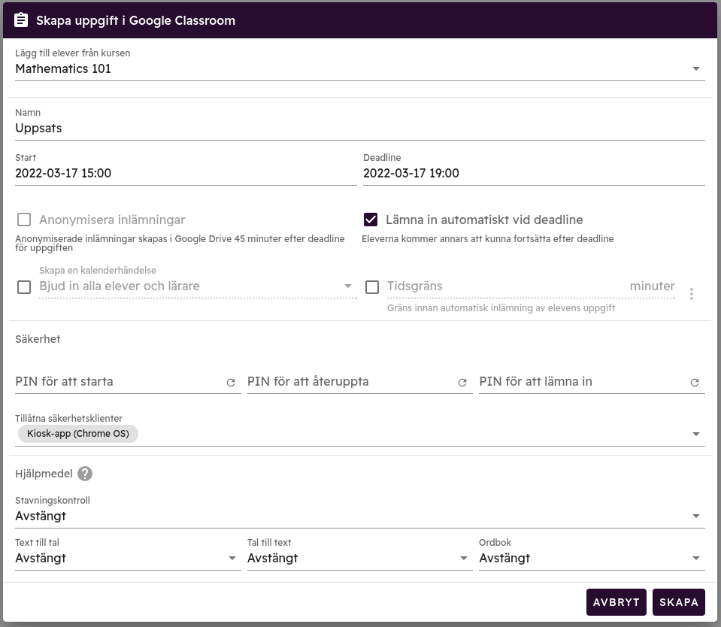Open the Hjälpmedel help question mark
Image resolution: width=721 pixels, height=627 pixels.
tap(85, 474)
